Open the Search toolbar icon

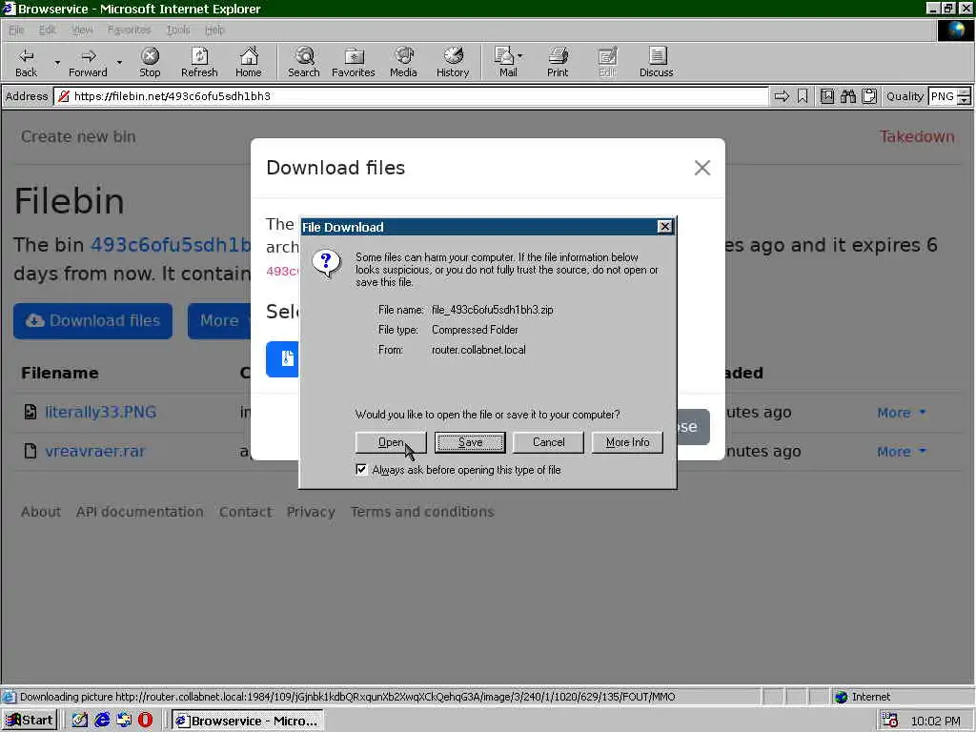304,62
